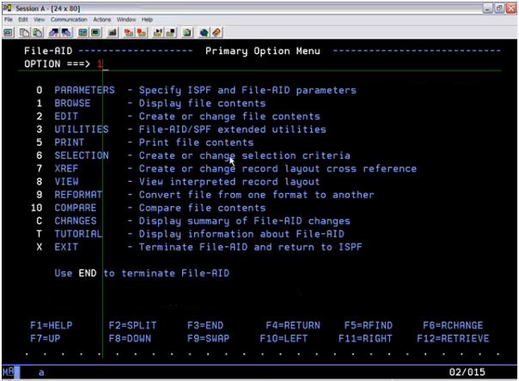Click the F10=LEFT function key label

284,339
